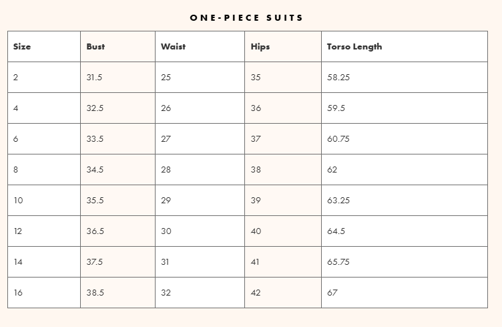Select the size 16 row label
The image size is (502, 327).
(18, 293)
